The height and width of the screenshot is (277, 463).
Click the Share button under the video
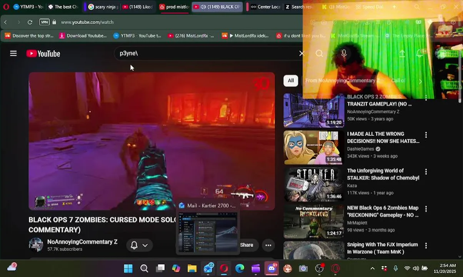(x=246, y=245)
